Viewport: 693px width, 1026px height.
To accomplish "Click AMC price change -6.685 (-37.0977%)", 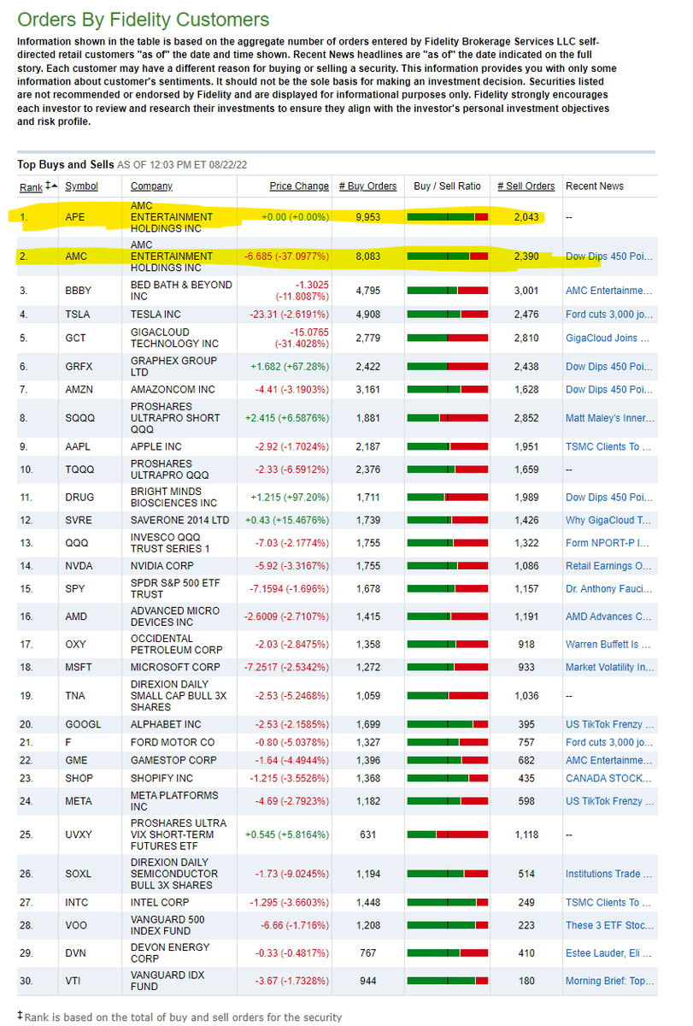I will (285, 256).
